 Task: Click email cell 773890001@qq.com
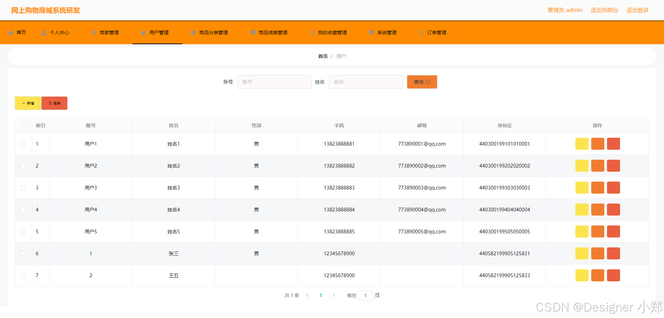tap(422, 144)
